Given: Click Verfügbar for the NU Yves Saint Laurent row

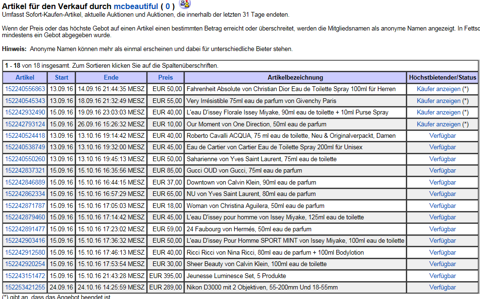Looking at the screenshot, I should pos(442,194).
